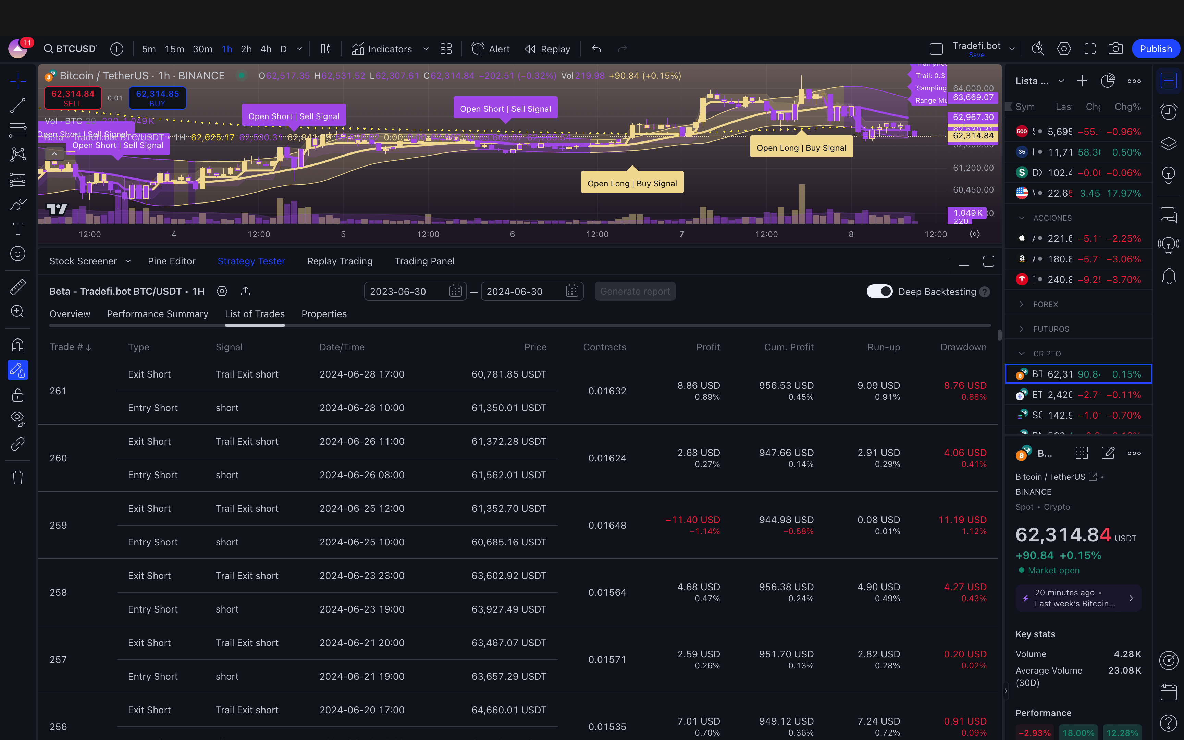Toggle lock all drawing tools
The image size is (1184, 740).
click(18, 394)
